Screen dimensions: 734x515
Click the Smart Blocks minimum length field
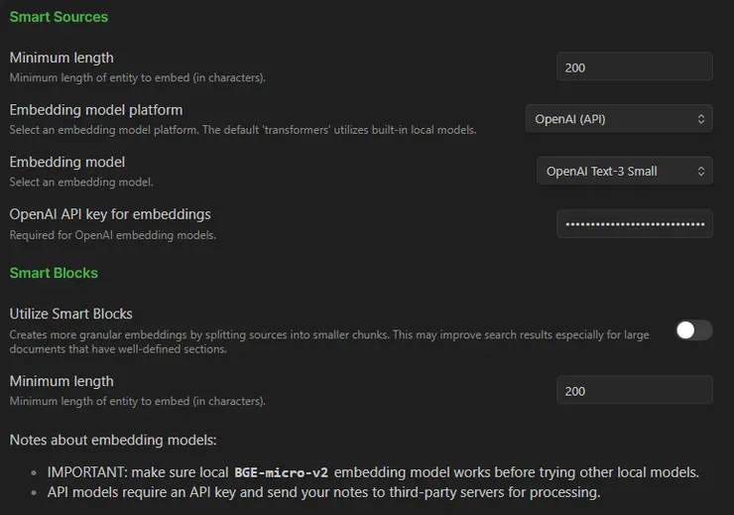634,390
